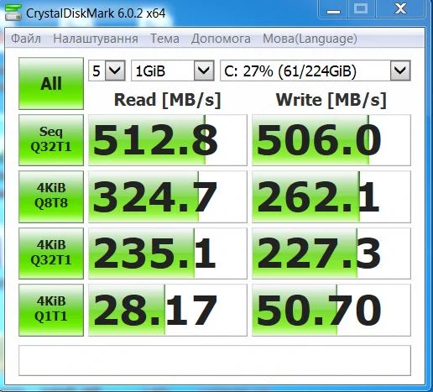This screenshot has height=392, width=433.
Task: Click the empty comment field at bottom
Action: point(215,360)
